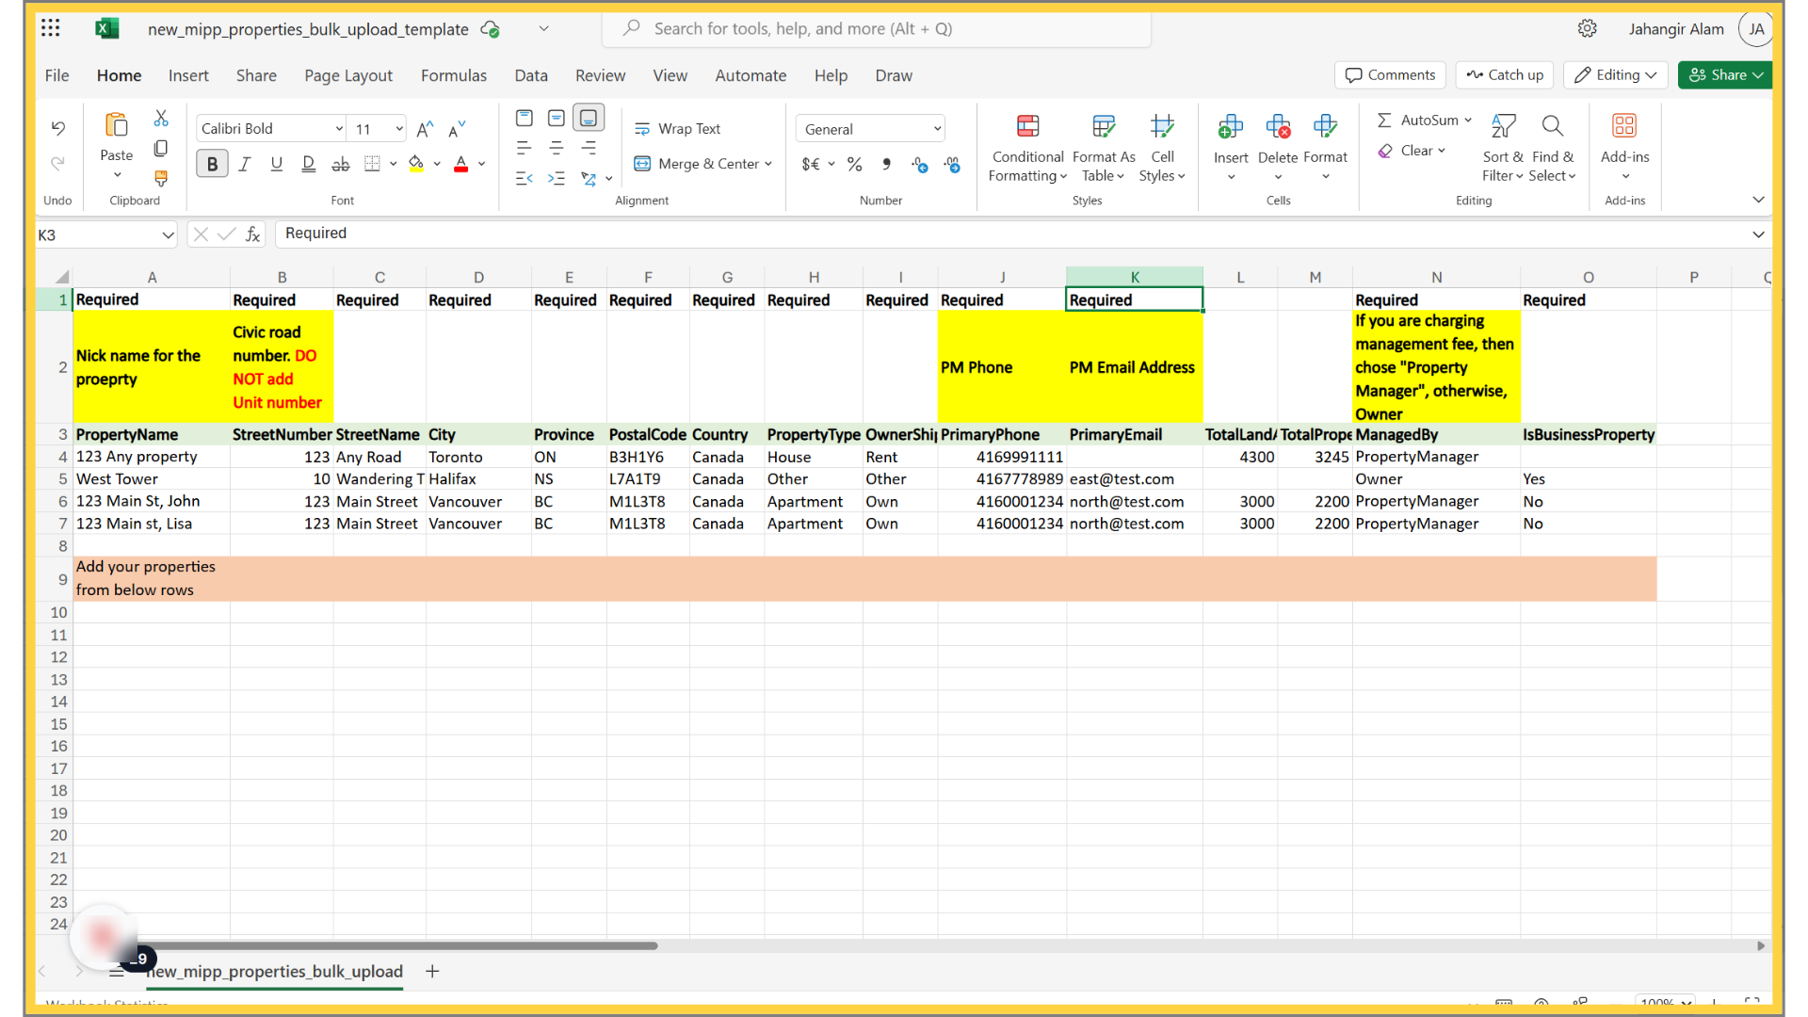
Task: Open the font size 11 dropdown
Action: pos(399,129)
